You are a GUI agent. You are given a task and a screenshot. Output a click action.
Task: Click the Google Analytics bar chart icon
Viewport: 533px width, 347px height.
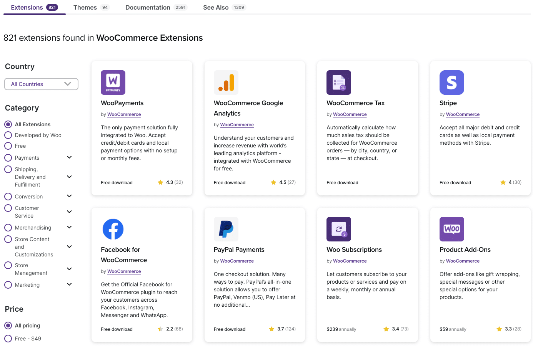pyautogui.click(x=226, y=83)
